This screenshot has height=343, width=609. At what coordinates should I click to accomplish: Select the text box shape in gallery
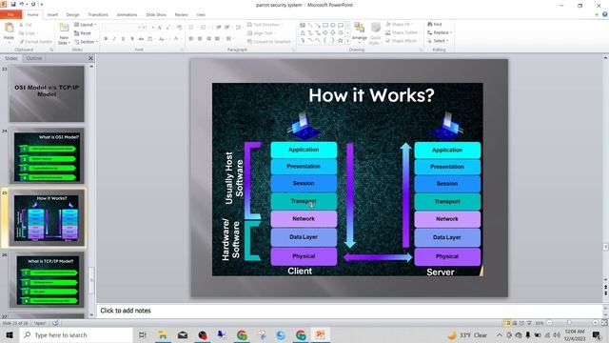pyautogui.click(x=303, y=25)
